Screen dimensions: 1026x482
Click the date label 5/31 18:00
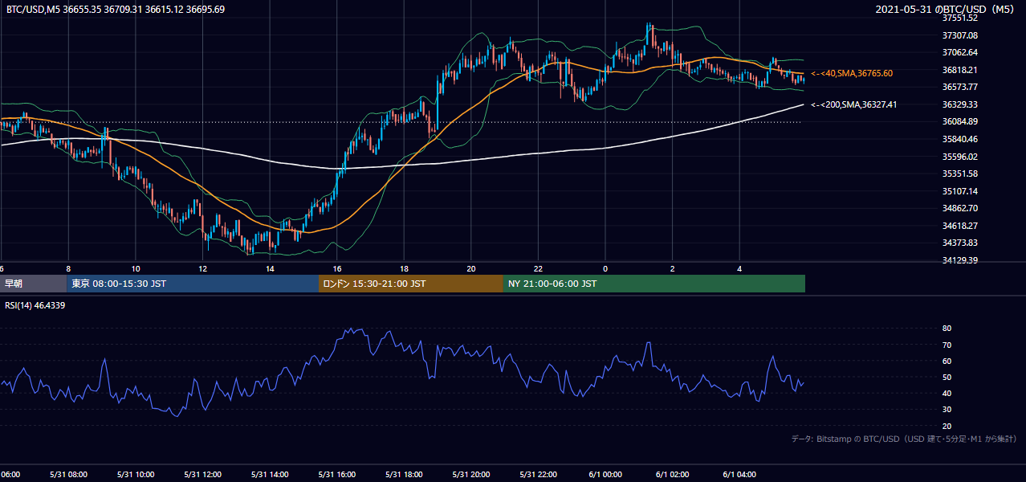click(404, 475)
